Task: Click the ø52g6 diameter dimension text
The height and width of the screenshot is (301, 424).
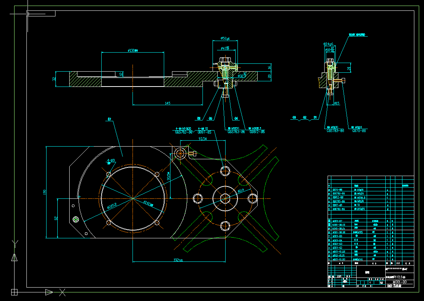Action: (x=225, y=38)
